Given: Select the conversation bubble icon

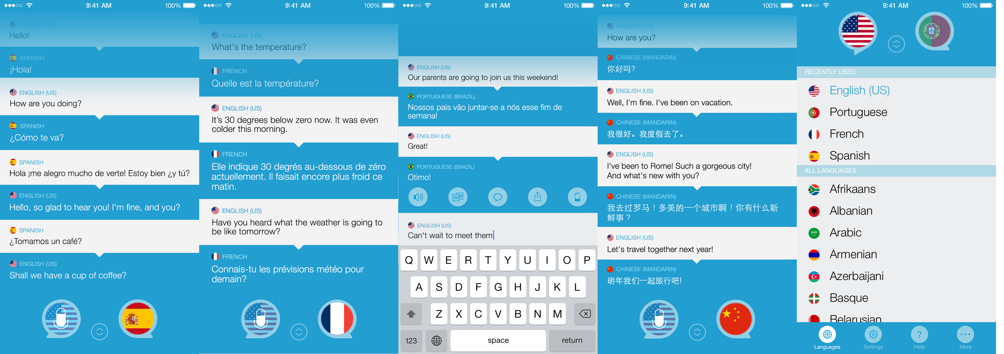Looking at the screenshot, I should [x=499, y=198].
